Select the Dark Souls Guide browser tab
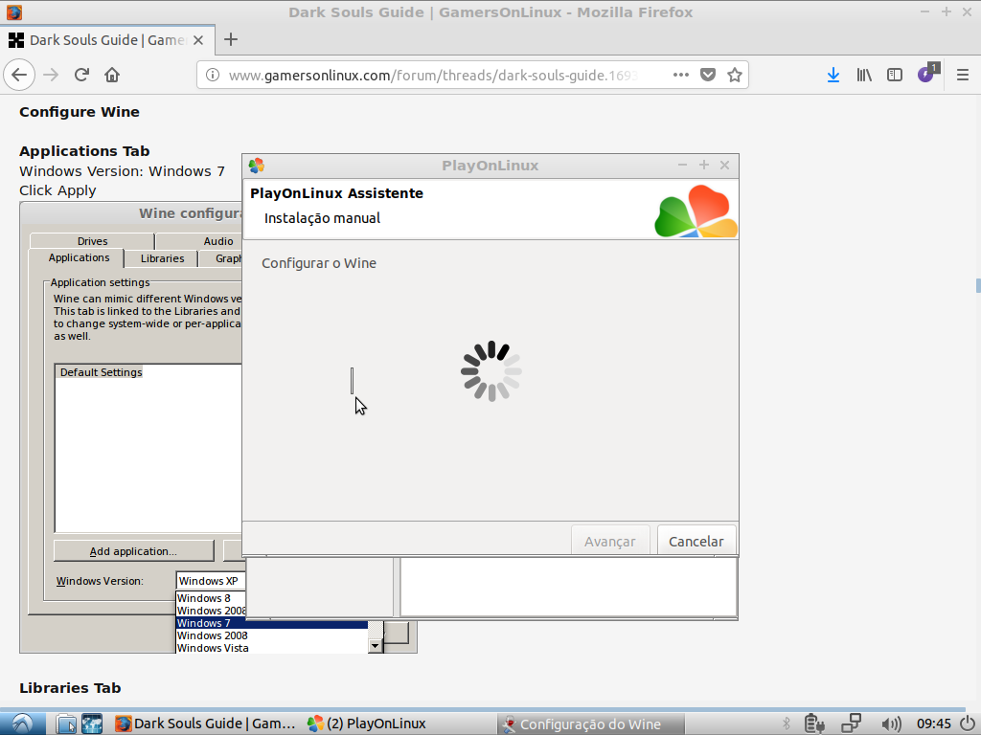The width and height of the screenshot is (981, 735). click(107, 40)
